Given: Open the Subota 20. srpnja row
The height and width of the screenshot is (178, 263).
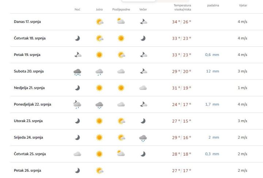Looking at the screenshot, I should point(137,71).
